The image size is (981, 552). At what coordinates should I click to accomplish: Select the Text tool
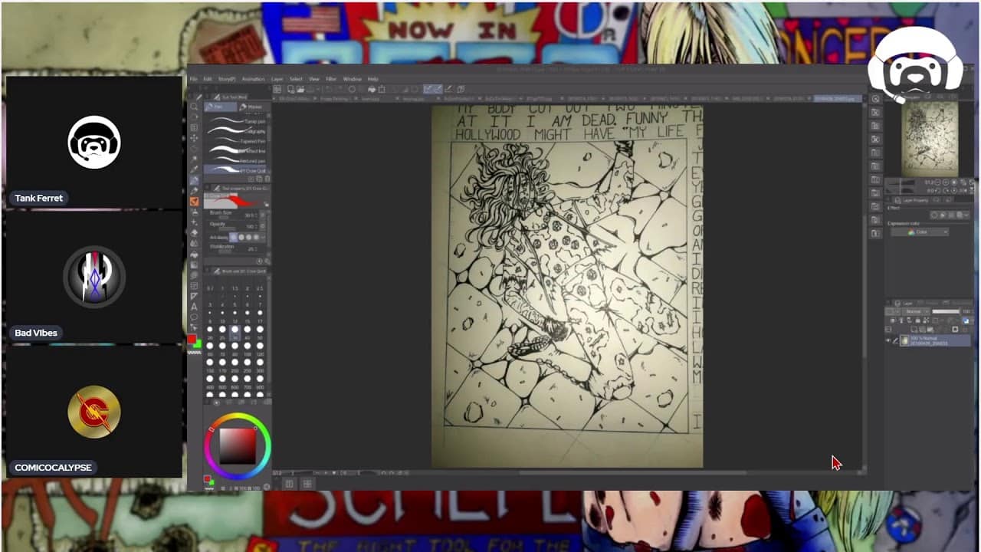click(194, 307)
